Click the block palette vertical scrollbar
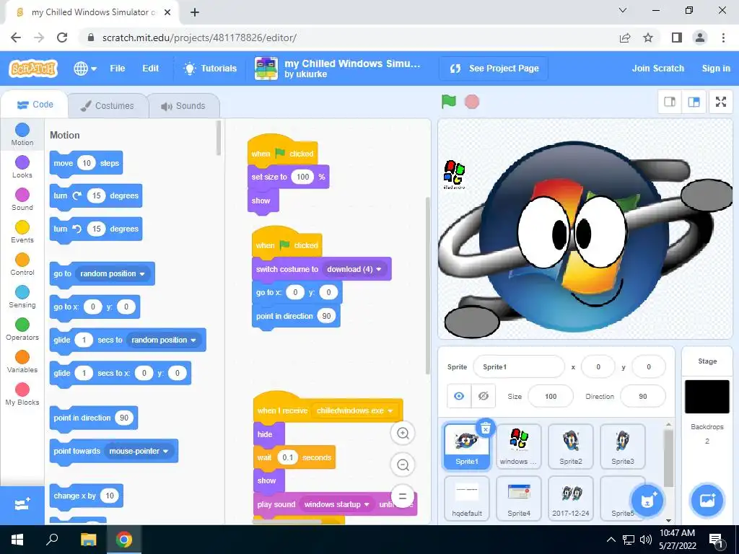This screenshot has height=554, width=739. [218, 138]
